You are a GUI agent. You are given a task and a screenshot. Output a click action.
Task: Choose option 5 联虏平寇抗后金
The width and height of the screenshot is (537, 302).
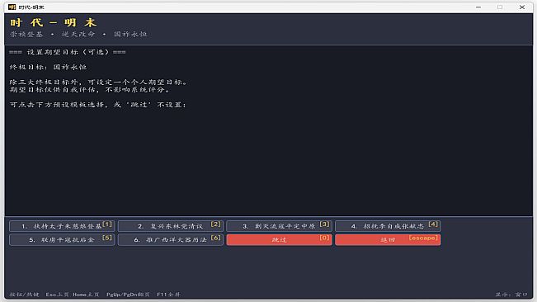(x=62, y=239)
